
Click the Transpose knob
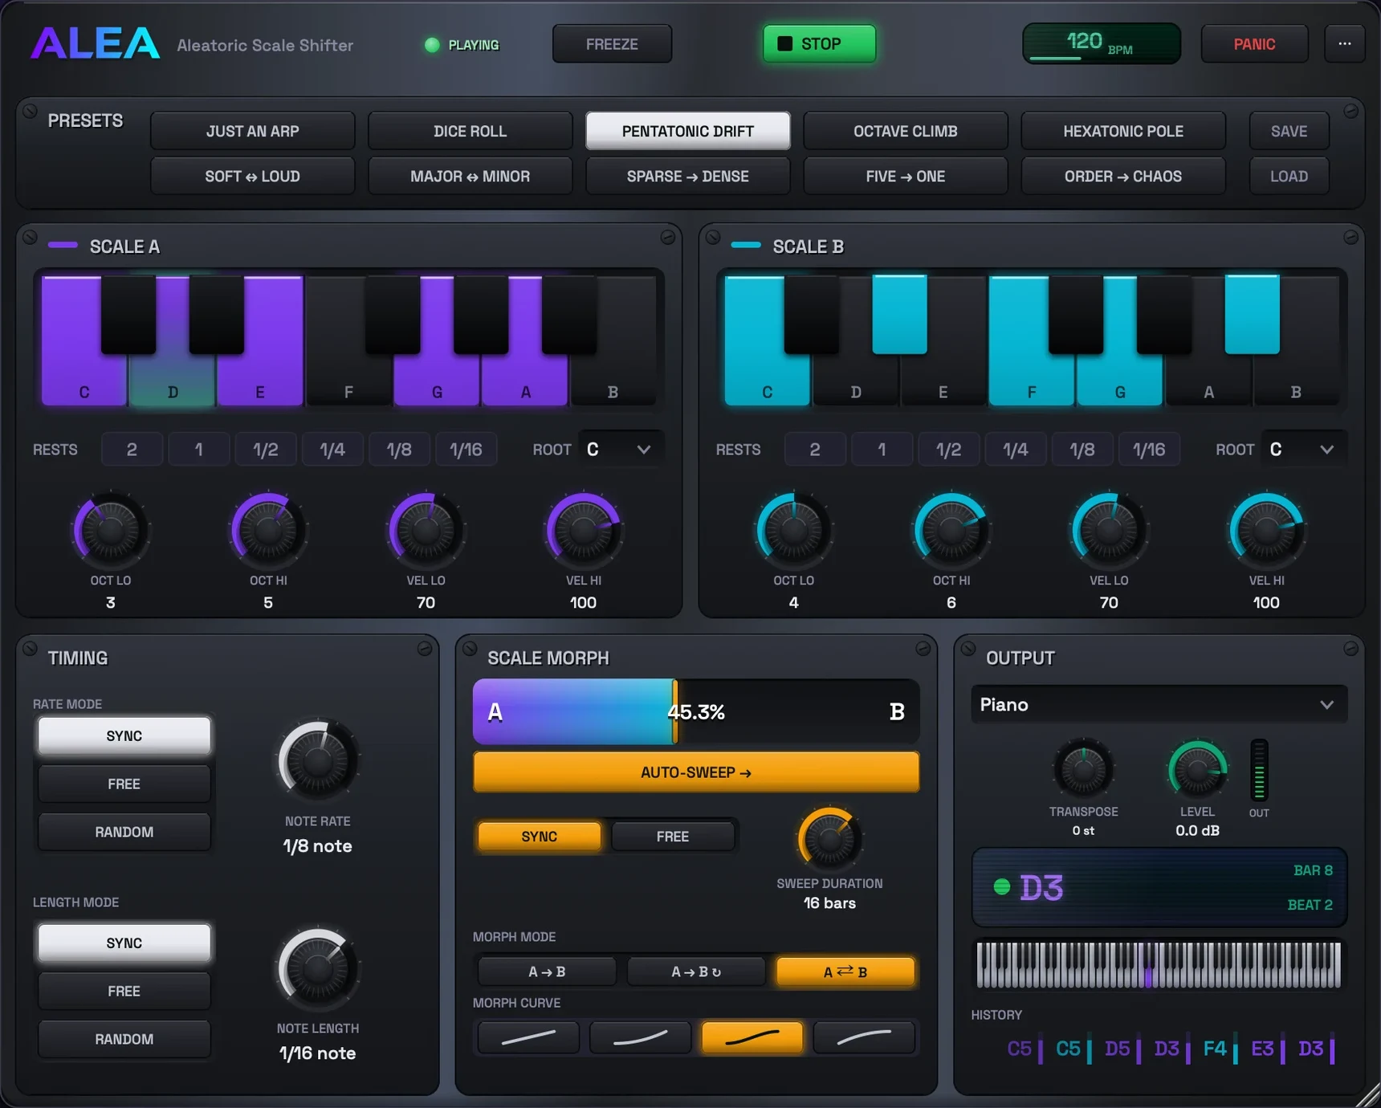coord(1083,769)
